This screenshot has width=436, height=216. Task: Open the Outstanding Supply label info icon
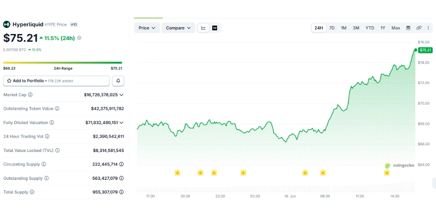pyautogui.click(x=46, y=178)
